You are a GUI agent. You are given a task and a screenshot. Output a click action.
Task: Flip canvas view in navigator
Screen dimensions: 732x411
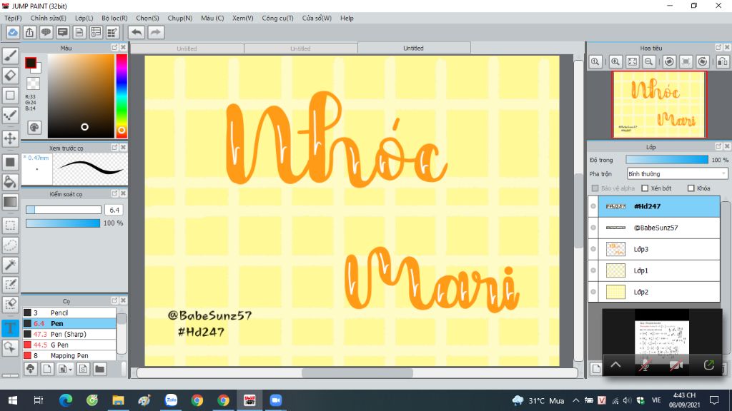pyautogui.click(x=722, y=61)
